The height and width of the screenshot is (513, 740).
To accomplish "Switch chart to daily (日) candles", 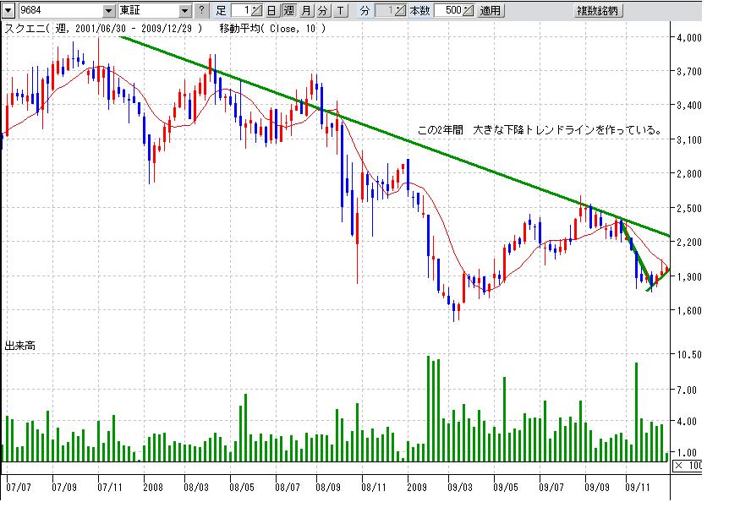I will [x=271, y=11].
